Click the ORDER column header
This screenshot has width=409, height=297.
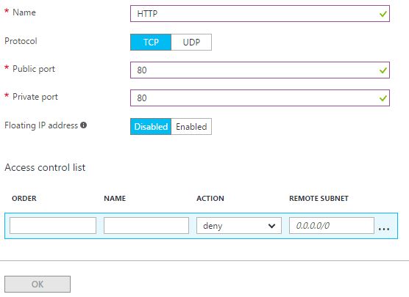24,199
